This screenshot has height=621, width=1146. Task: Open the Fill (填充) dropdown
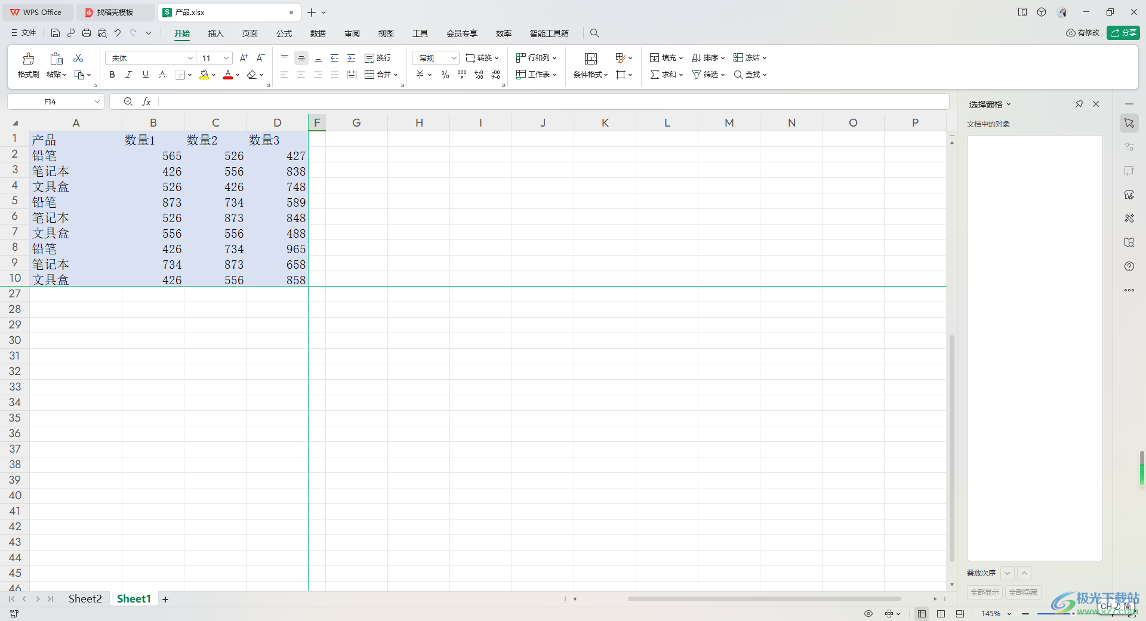[666, 58]
